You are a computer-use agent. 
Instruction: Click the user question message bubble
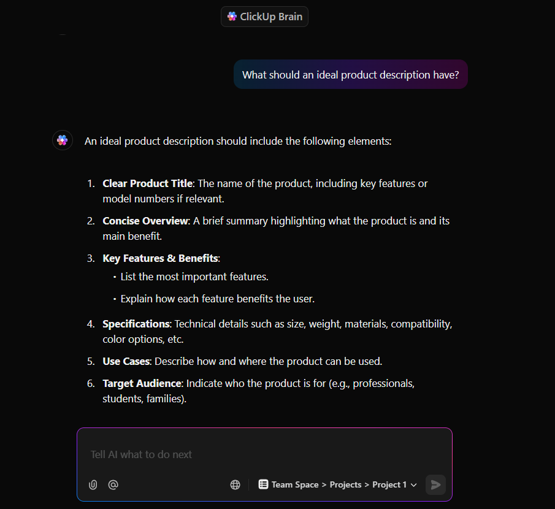(x=350, y=75)
